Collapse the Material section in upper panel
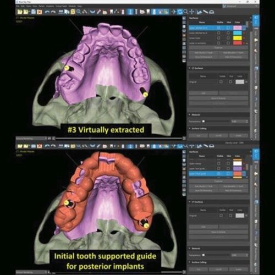 tap(190, 114)
